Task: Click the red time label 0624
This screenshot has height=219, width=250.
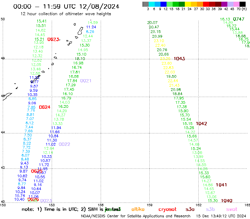Action: (45, 107)
